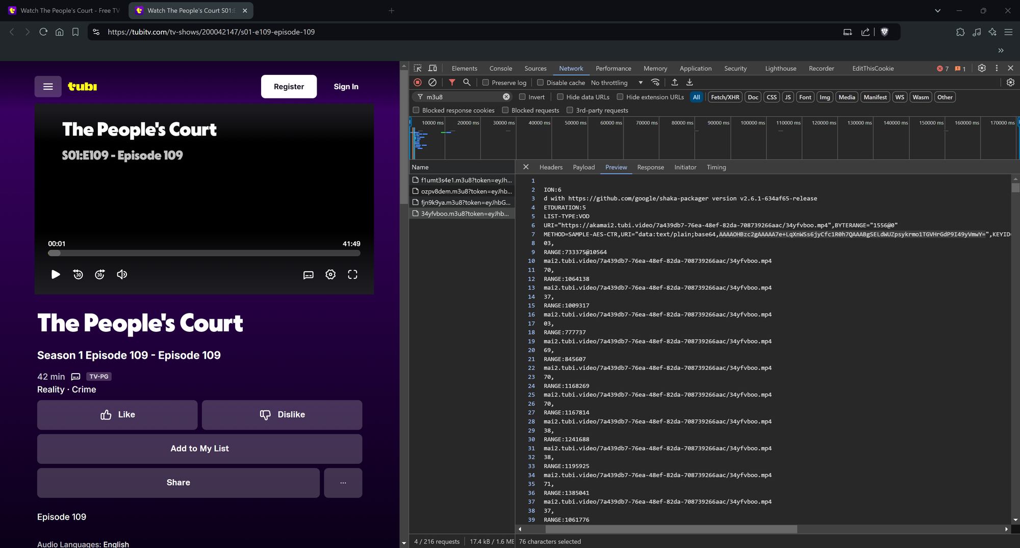Open DevTools inspect element picker
1020x548 pixels.
coord(418,68)
